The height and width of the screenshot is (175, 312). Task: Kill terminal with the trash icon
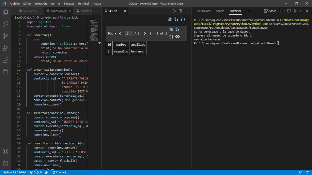(295, 11)
